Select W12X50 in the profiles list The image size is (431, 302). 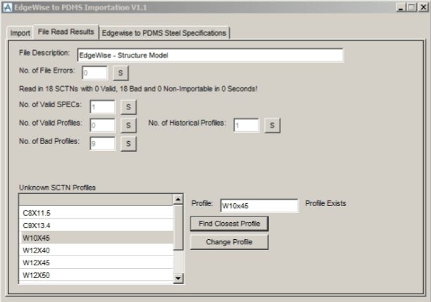[96, 274]
